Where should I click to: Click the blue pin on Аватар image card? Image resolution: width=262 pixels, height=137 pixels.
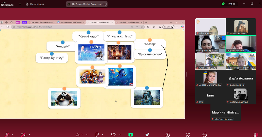[147, 88]
